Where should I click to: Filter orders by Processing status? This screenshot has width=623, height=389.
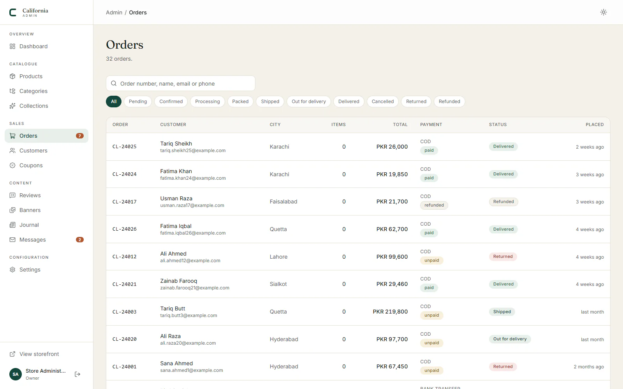click(208, 102)
